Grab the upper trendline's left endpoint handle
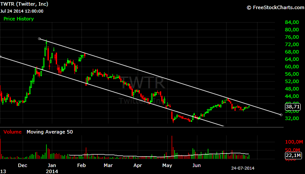The width and height of the screenshot is (305, 174). click(x=39, y=39)
